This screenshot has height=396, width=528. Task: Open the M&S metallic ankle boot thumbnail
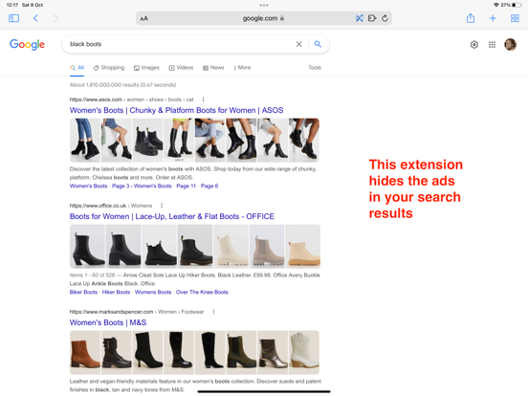[273, 353]
